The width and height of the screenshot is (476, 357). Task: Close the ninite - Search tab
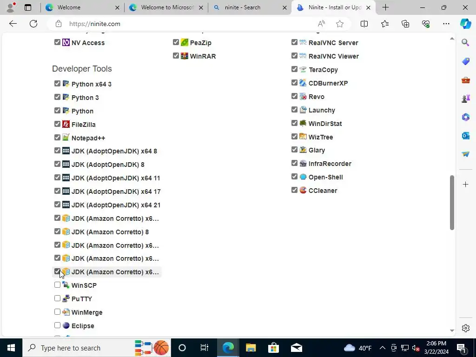[x=284, y=7]
